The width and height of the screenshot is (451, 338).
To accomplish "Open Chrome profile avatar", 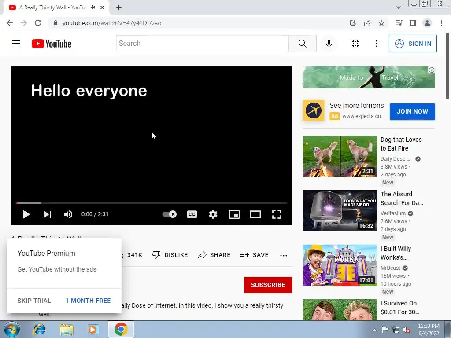I will pos(427,23).
